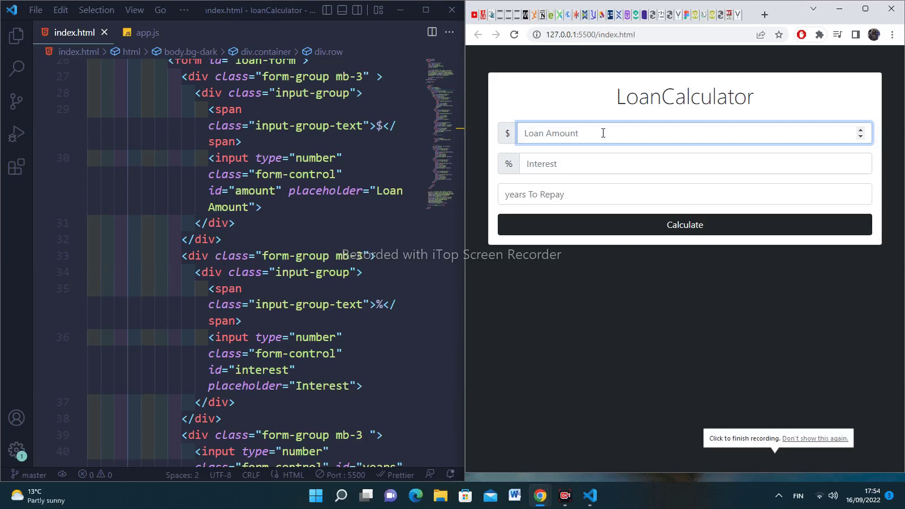Viewport: 905px width, 509px height.
Task: Change the UTF-8 encoding
Action: point(221,475)
